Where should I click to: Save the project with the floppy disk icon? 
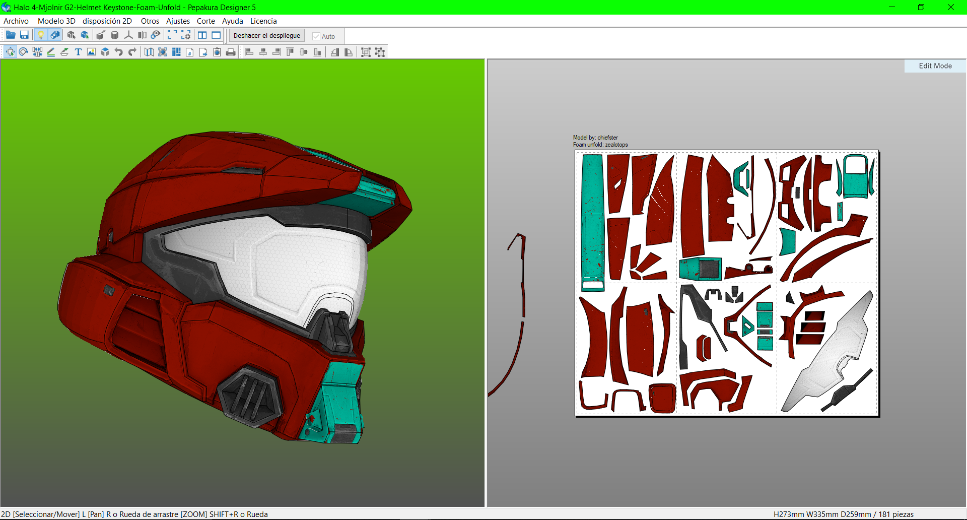pos(24,35)
